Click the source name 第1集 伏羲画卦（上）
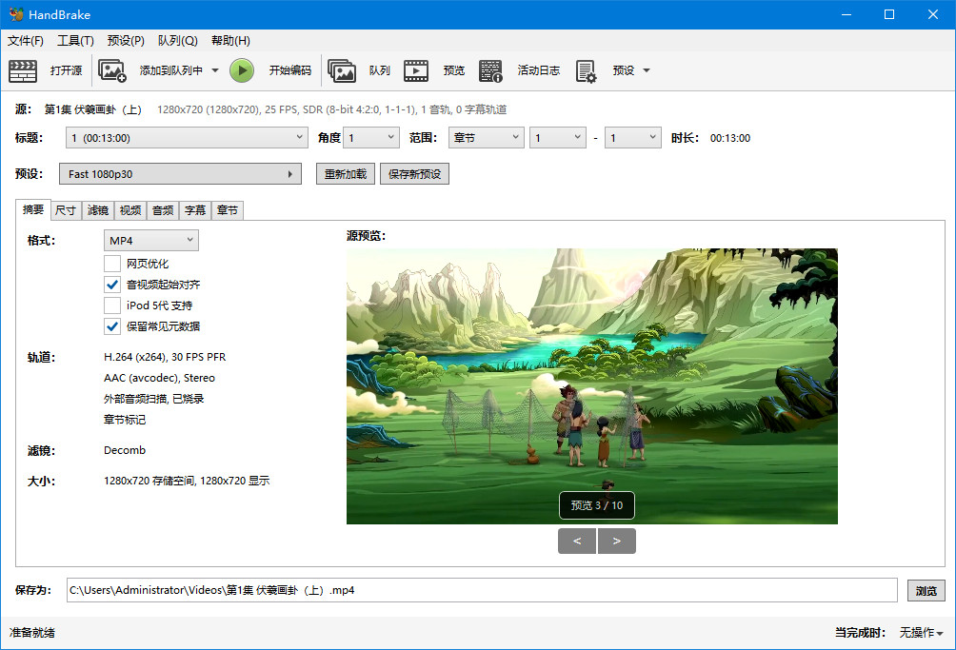Image resolution: width=956 pixels, height=650 pixels. pos(92,109)
